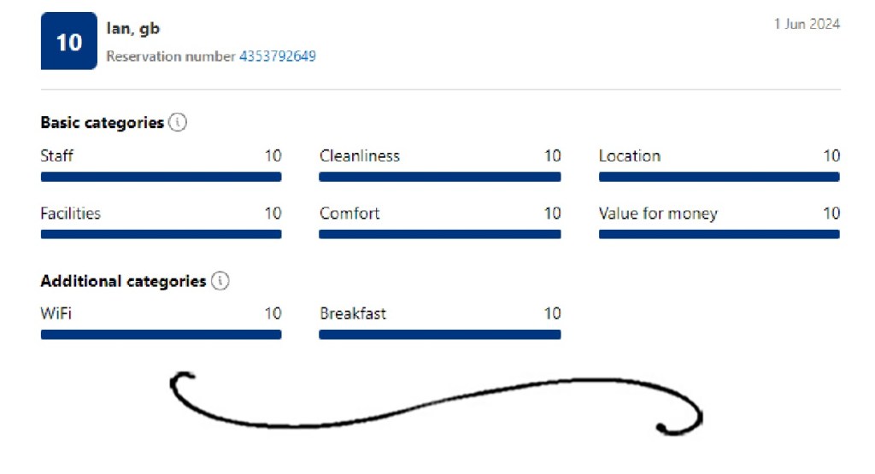
Task: Click the reviewer name Ian, gb
Action: click(132, 29)
